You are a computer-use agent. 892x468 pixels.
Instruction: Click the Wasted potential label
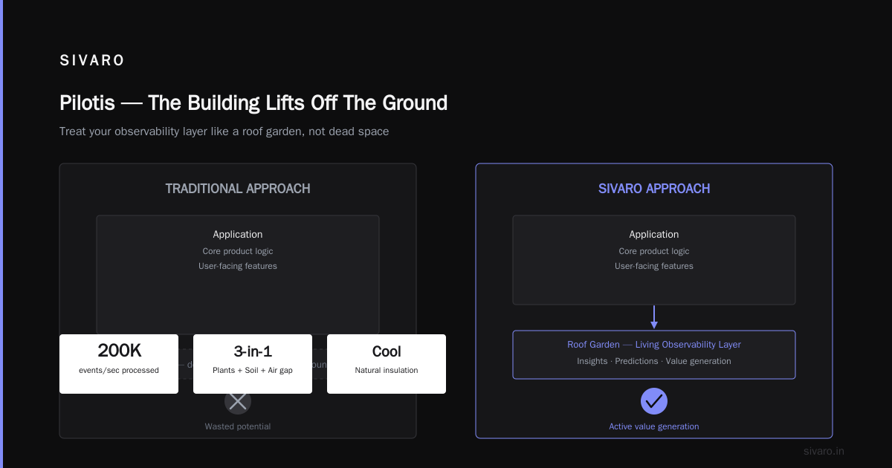click(238, 426)
